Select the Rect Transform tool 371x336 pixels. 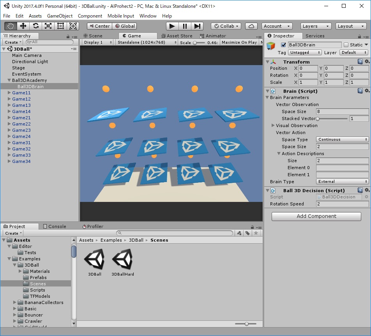(x=60, y=26)
